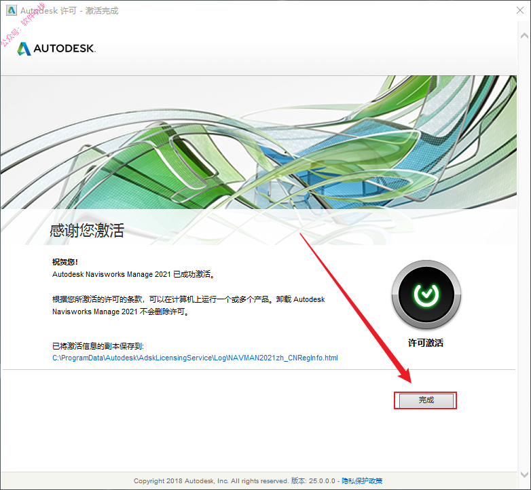The image size is (531, 490).
Task: Click the scrollbar up arrow
Action: tap(524, 35)
